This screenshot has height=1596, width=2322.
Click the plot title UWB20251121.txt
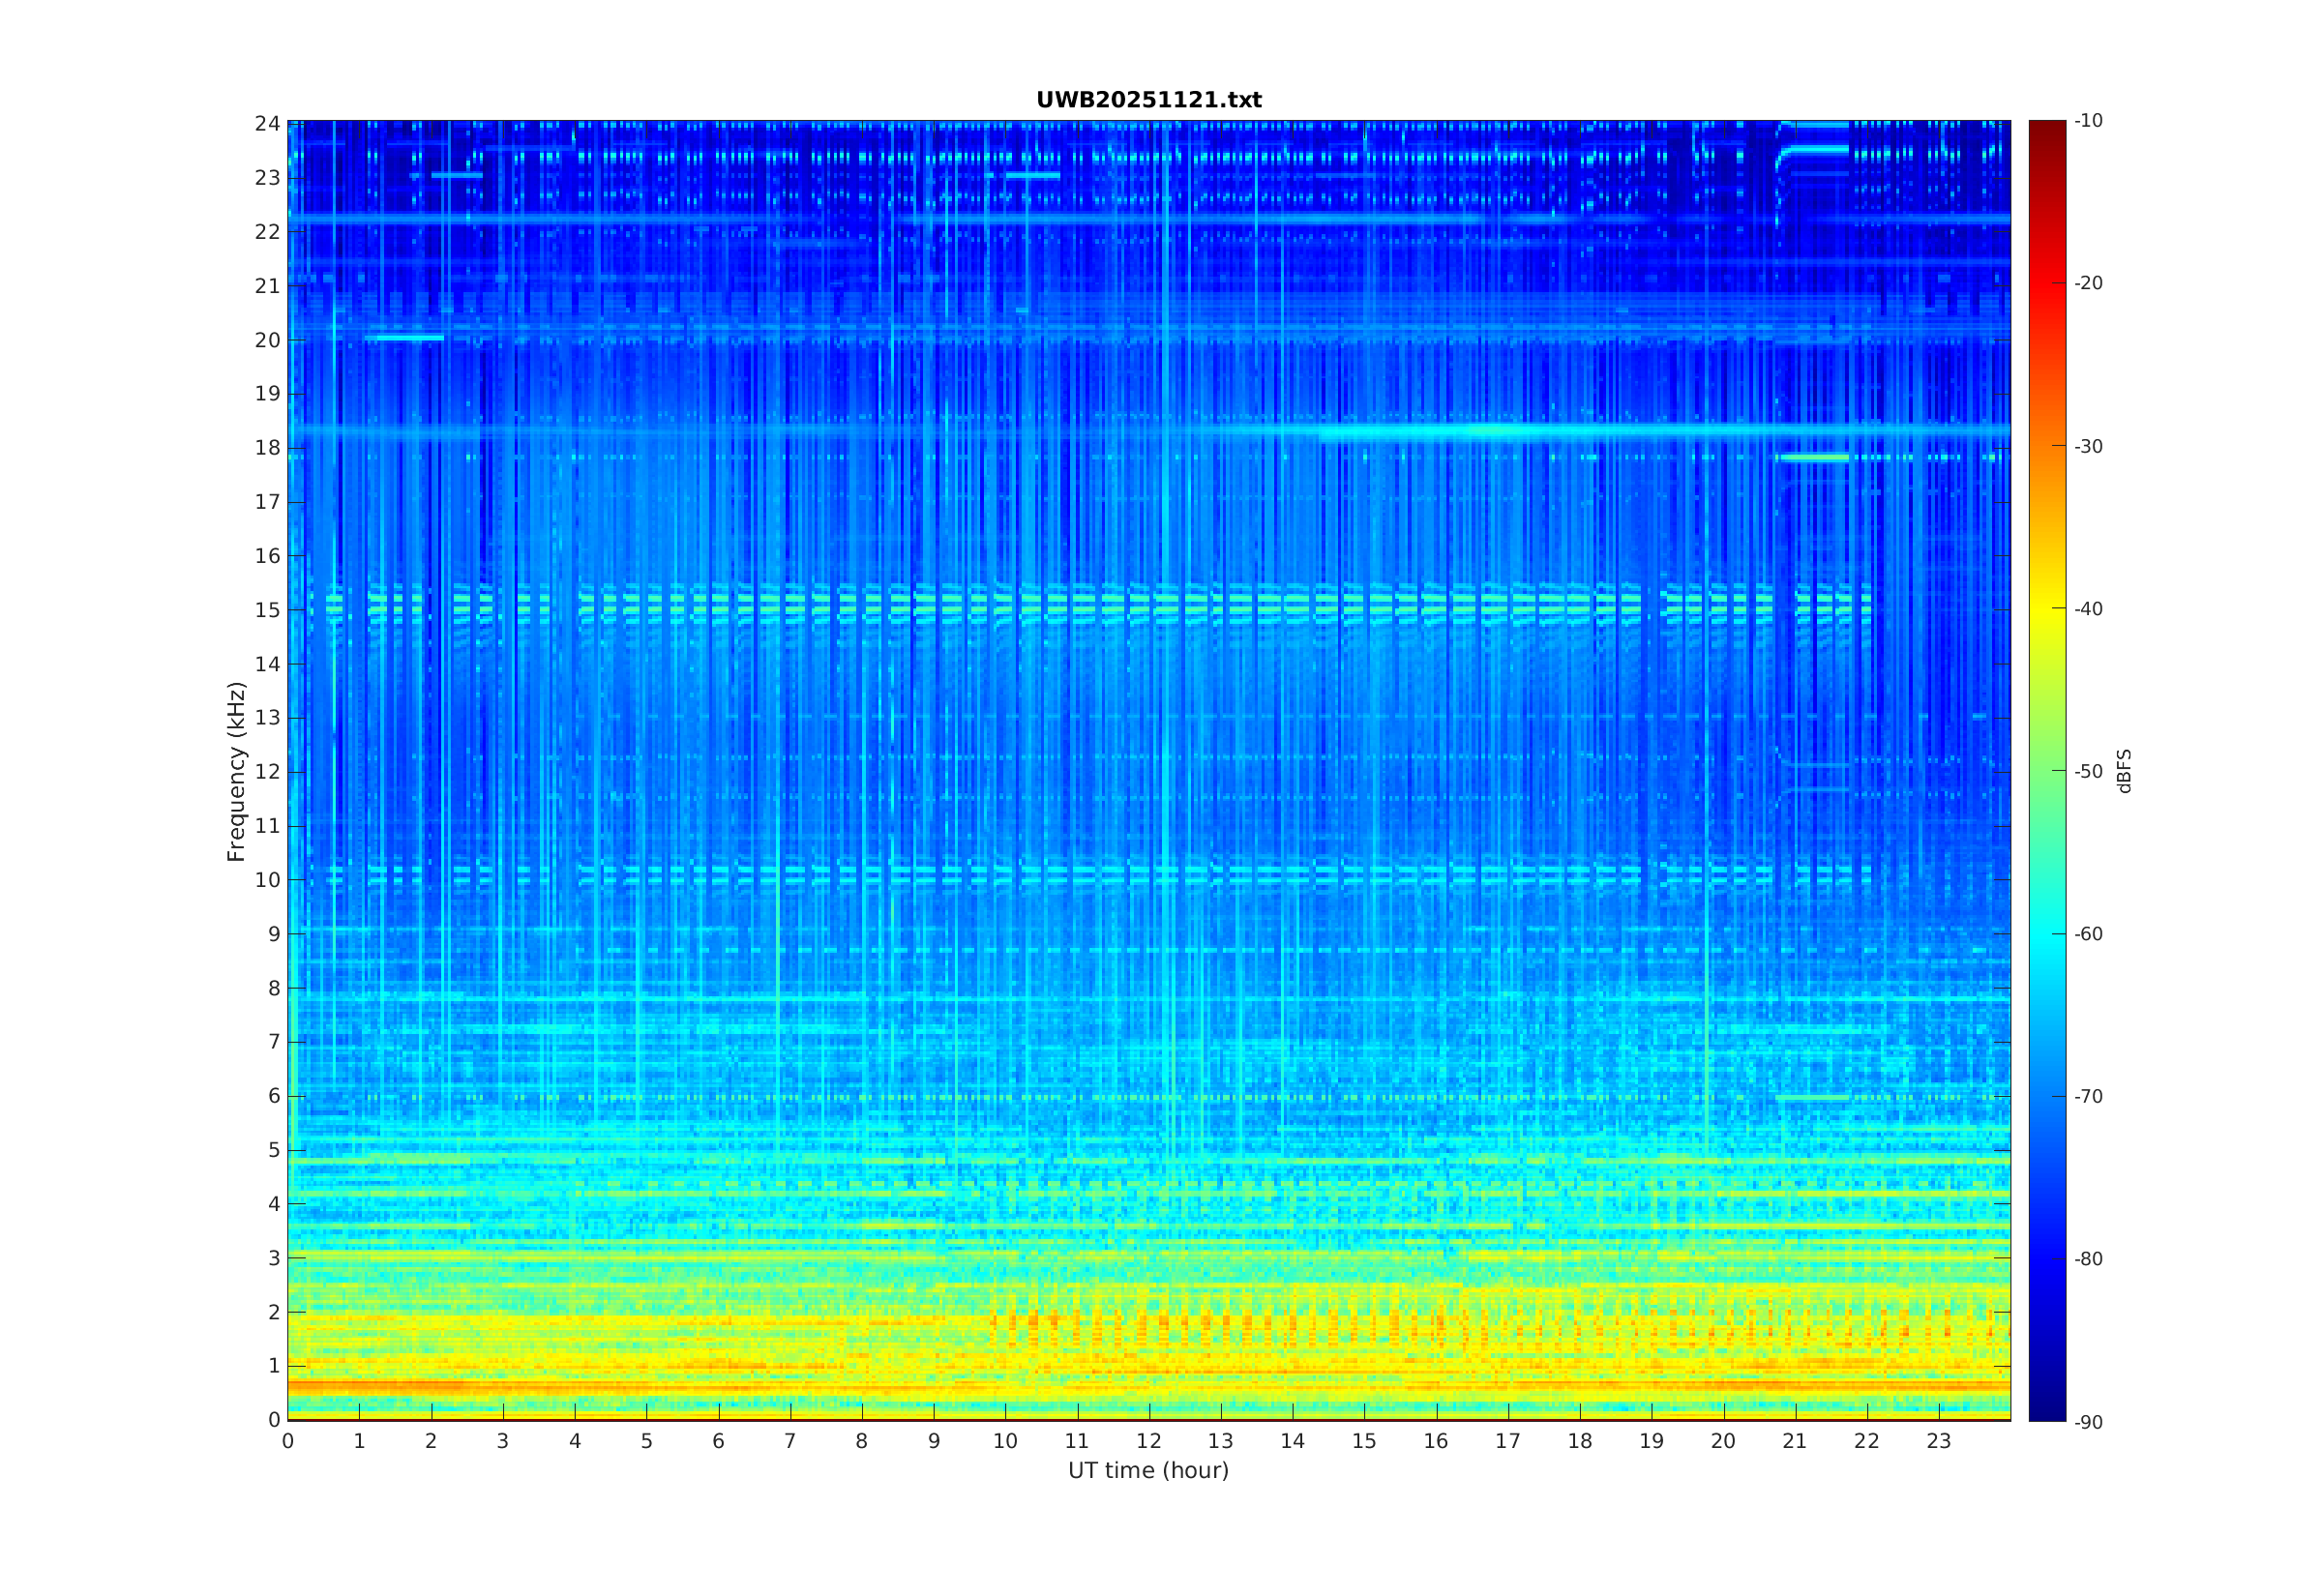(x=1148, y=100)
